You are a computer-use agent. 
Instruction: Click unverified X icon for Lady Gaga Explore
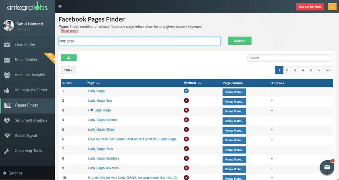[x=186, y=120]
